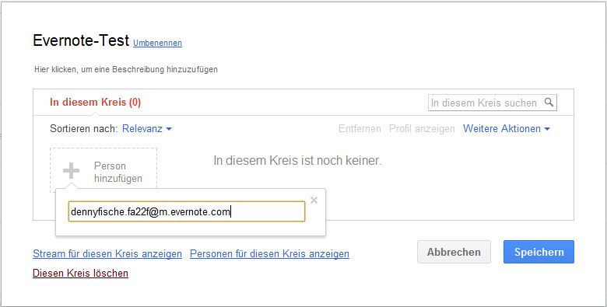This screenshot has height=307, width=607.
Task: Click the Profil anzeigen action
Action: click(422, 128)
